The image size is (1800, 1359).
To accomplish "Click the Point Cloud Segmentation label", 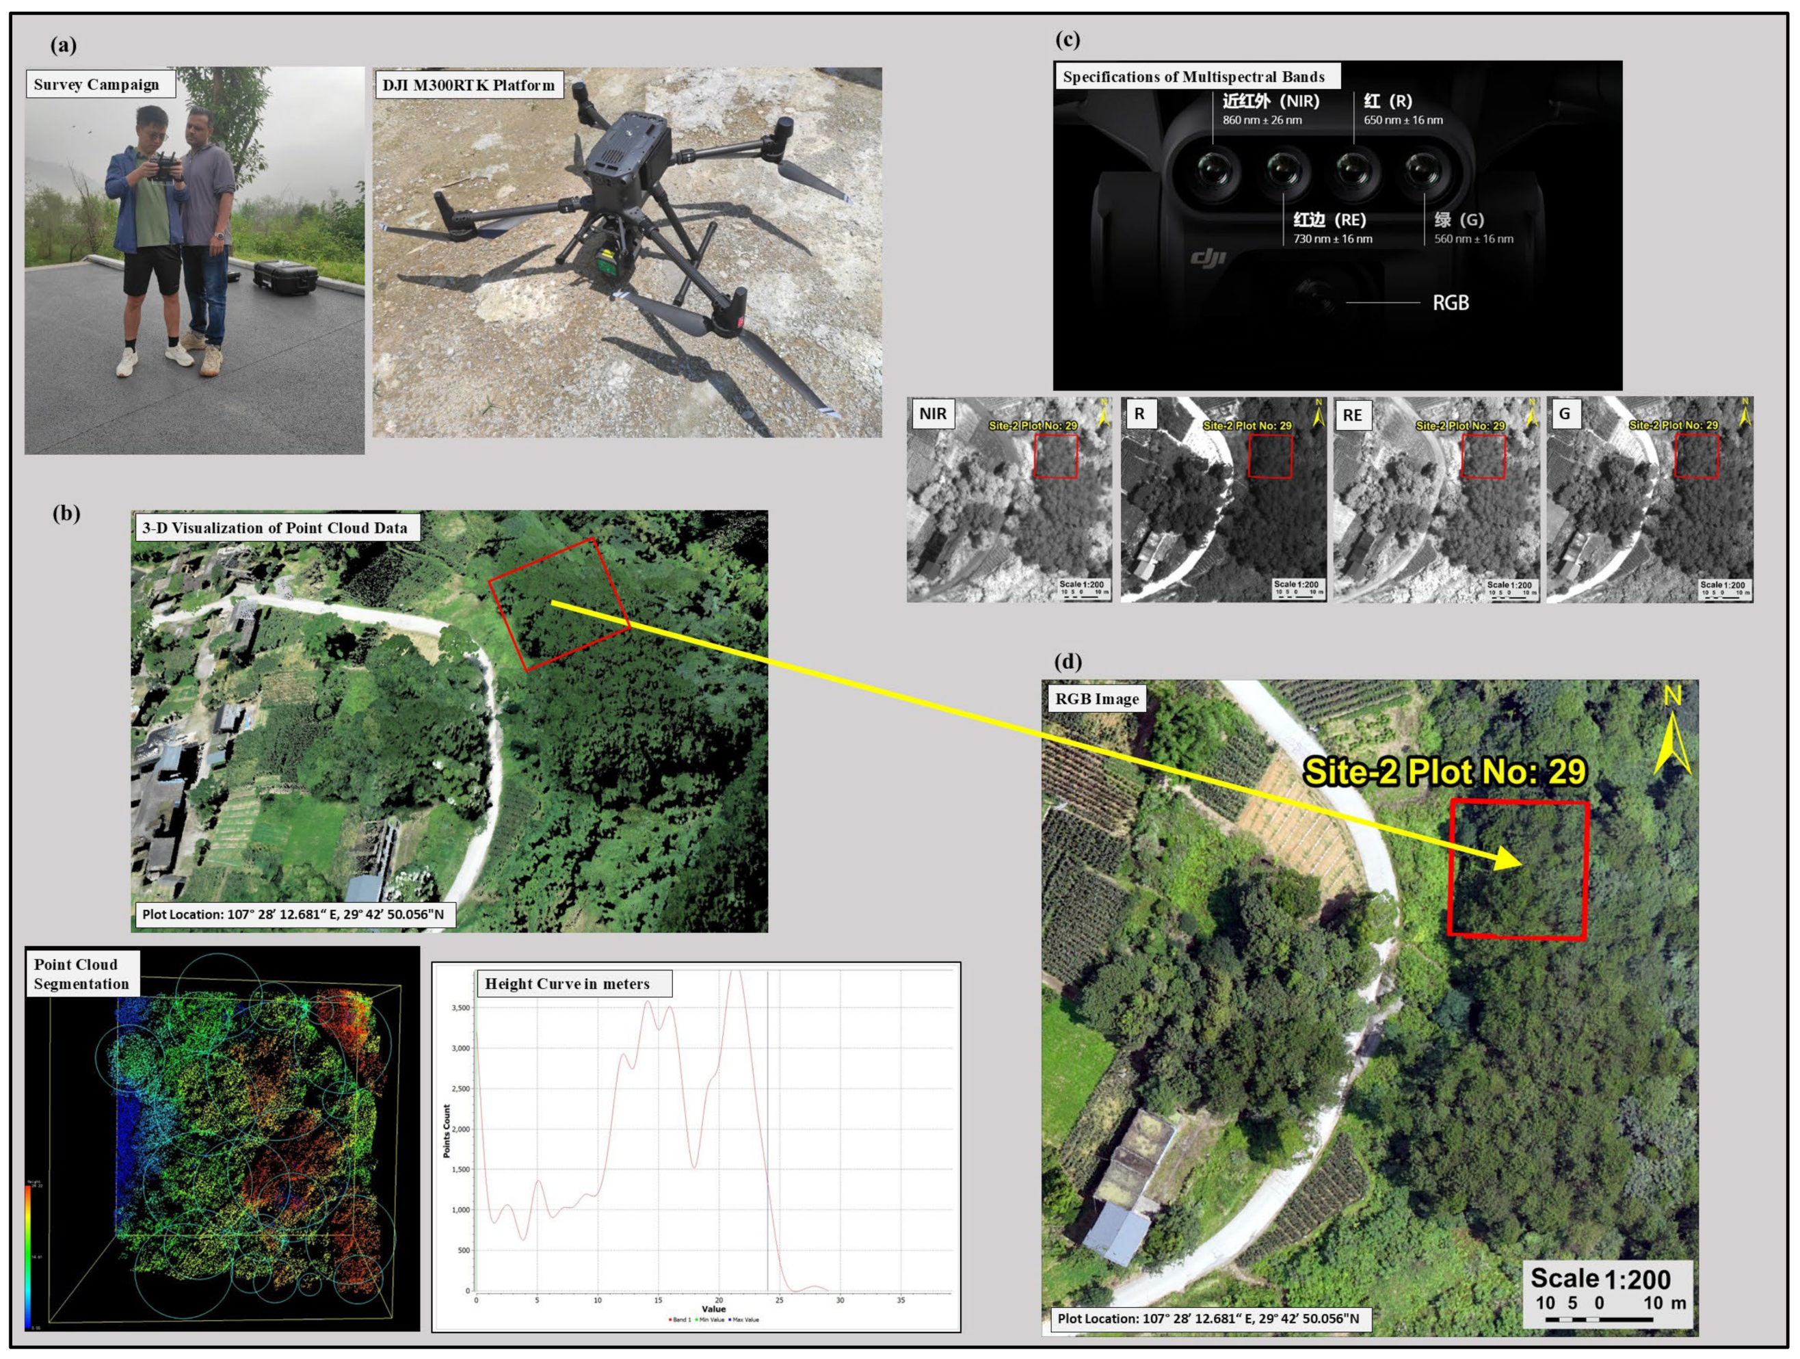I will pos(81,974).
